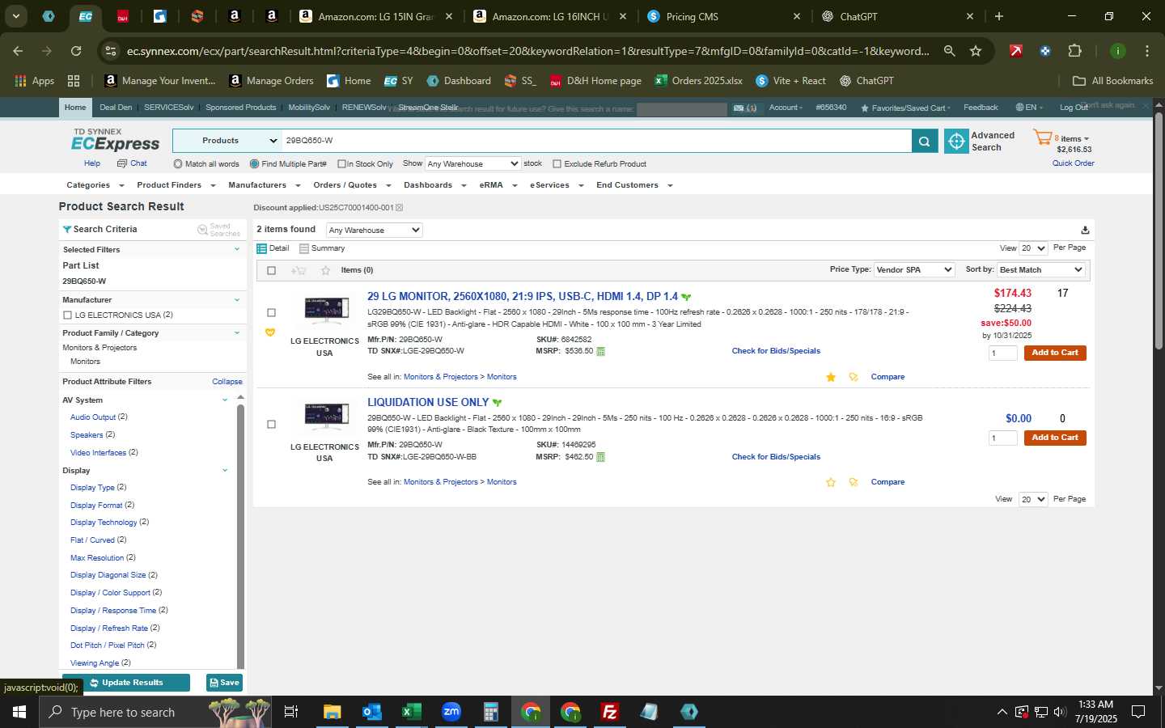Collapse the AV System filter group
The height and width of the screenshot is (728, 1165).
225,400
